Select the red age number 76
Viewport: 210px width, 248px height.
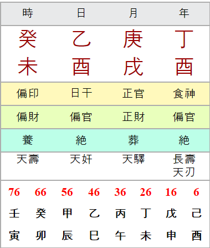(x=14, y=192)
